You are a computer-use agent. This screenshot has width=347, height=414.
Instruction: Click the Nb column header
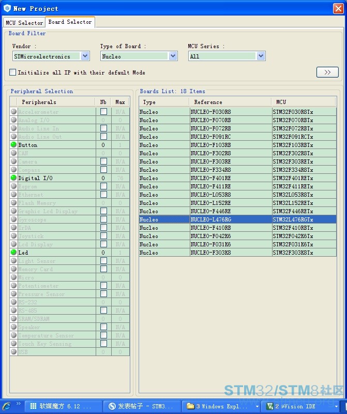(x=103, y=102)
